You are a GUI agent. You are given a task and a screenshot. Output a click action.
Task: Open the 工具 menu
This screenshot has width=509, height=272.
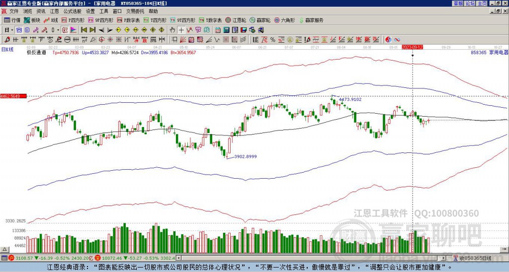click(x=103, y=11)
